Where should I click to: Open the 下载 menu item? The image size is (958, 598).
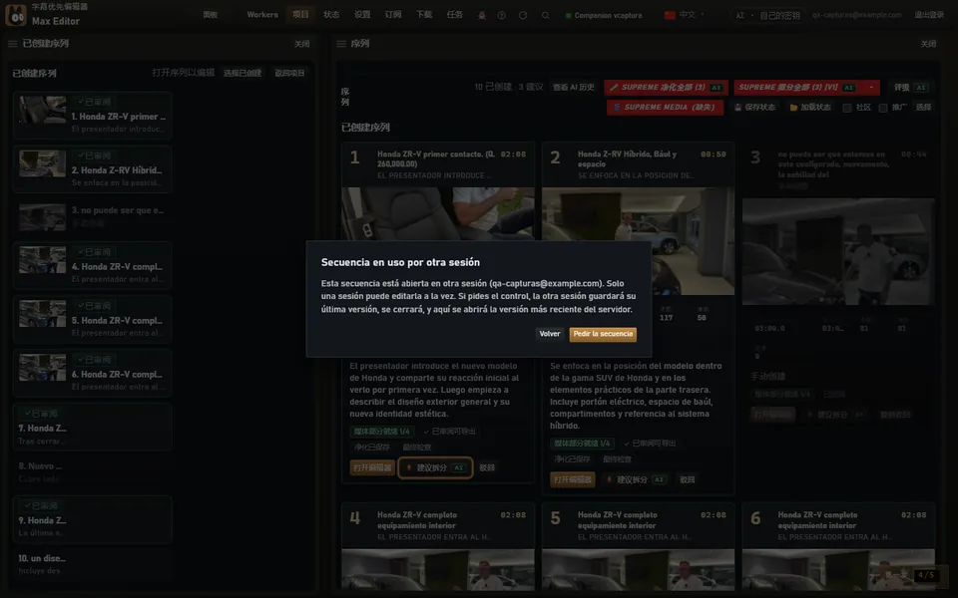424,15
